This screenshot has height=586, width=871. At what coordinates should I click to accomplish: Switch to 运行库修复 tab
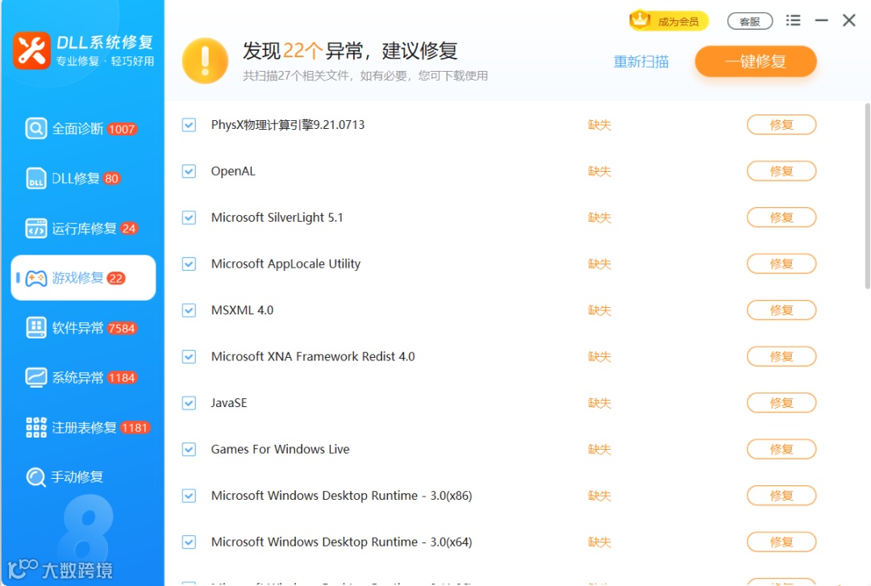[82, 228]
